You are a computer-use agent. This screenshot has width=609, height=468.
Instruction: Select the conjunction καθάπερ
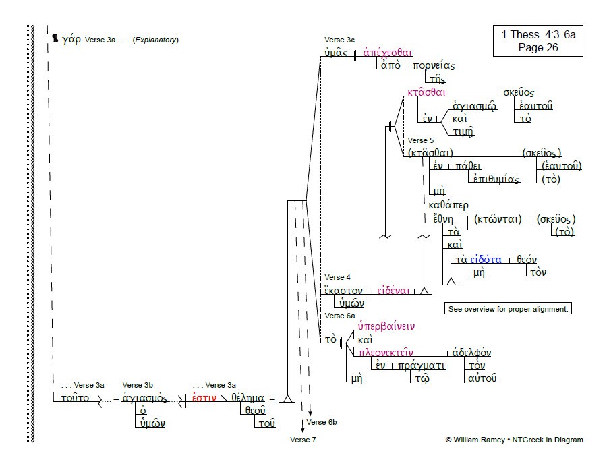coord(448,205)
